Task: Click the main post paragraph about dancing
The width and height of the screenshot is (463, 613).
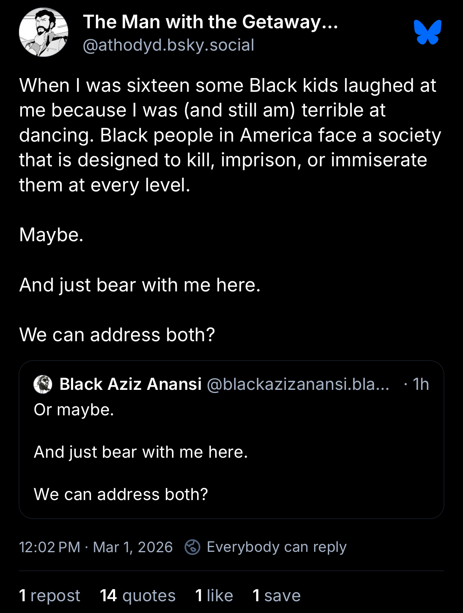Action: coord(230,135)
